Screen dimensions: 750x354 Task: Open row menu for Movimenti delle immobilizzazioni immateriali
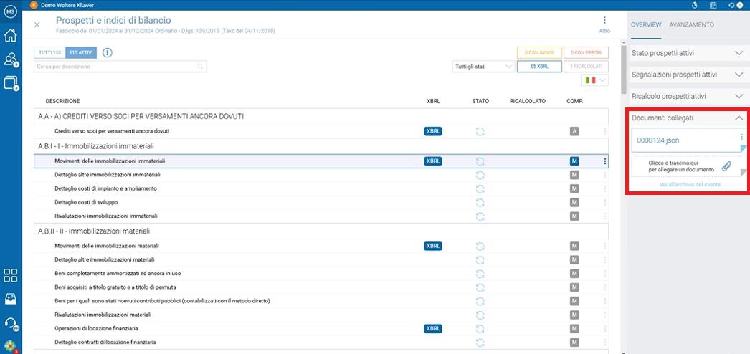coord(605,161)
